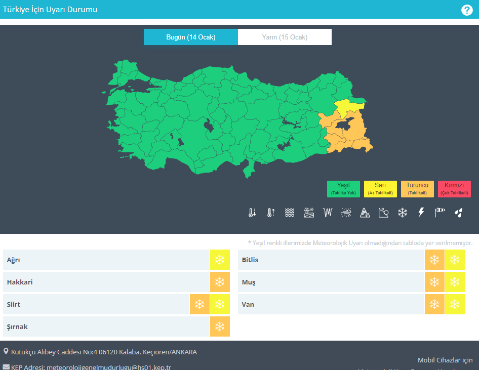Click the yellow snow icon for Ağrı
The image size is (479, 370).
point(220,260)
